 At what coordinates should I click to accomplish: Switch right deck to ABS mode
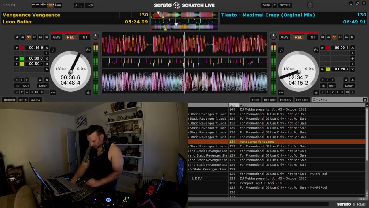285,37
